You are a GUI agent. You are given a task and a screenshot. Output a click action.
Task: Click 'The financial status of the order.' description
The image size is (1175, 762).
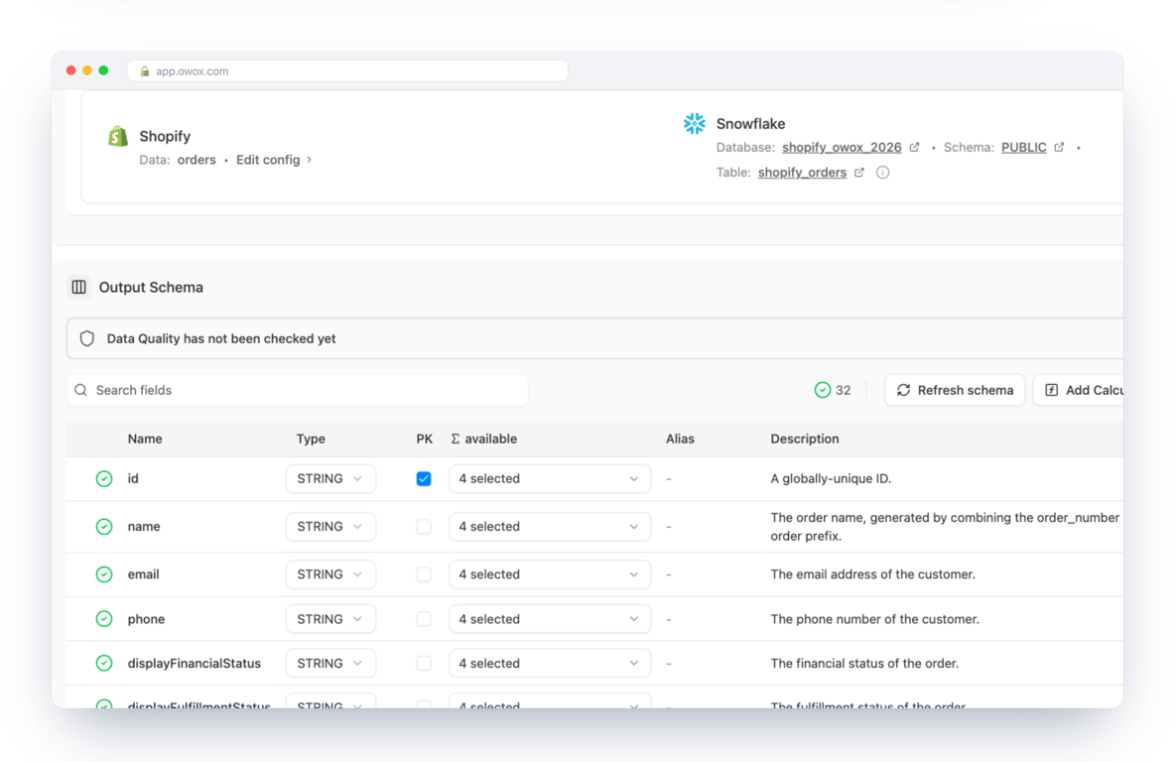tap(864, 663)
